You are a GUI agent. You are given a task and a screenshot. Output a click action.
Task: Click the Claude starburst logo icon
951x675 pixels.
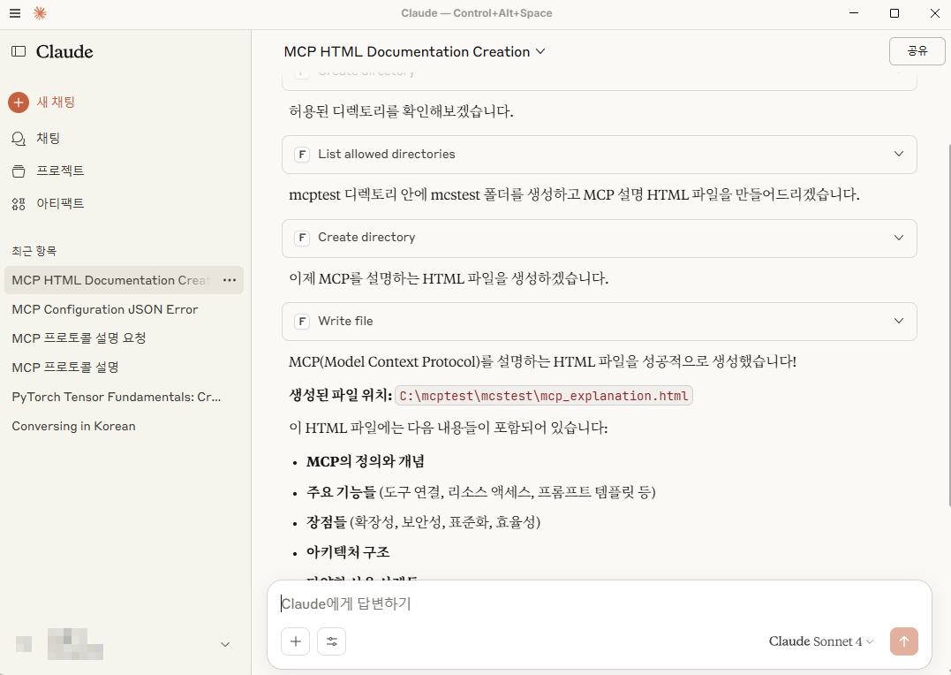(40, 13)
